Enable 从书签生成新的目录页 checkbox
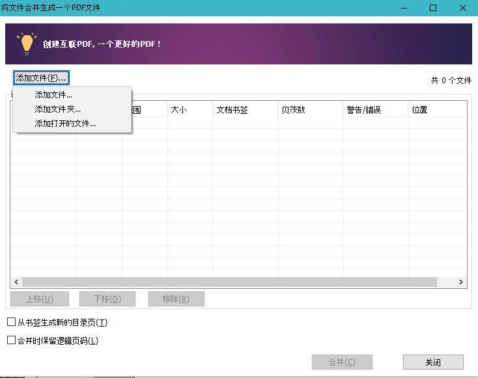This screenshot has height=378, width=478. pyautogui.click(x=11, y=322)
